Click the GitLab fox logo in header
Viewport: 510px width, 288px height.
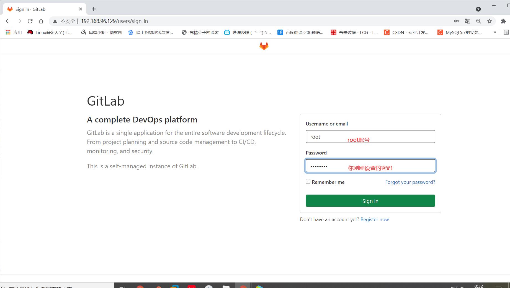click(264, 46)
